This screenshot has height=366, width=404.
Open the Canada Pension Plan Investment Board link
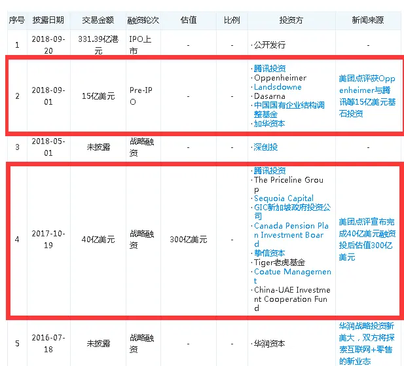[x=291, y=235]
